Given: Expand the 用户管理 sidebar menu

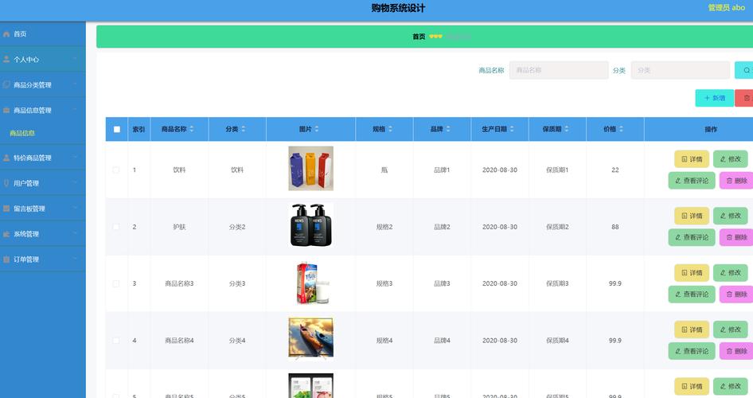Looking at the screenshot, I should tap(42, 183).
